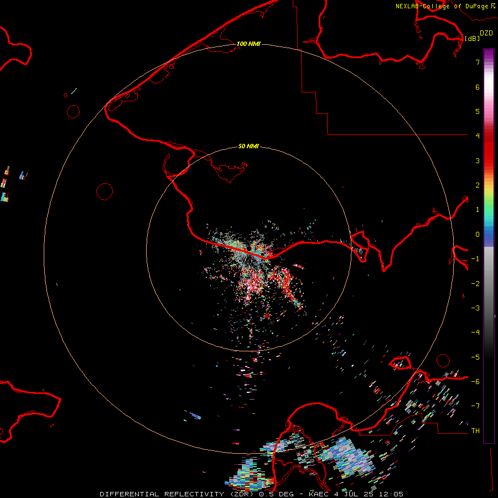Click the color scale value 7

click(478, 62)
